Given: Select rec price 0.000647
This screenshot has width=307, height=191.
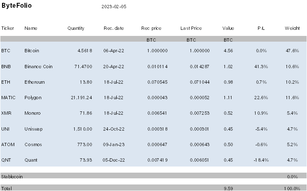Looking at the screenshot, I should click(157, 144).
